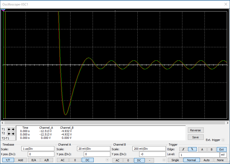The image size is (230, 164).
Task: Select Y/T display mode
Action: click(8, 160)
